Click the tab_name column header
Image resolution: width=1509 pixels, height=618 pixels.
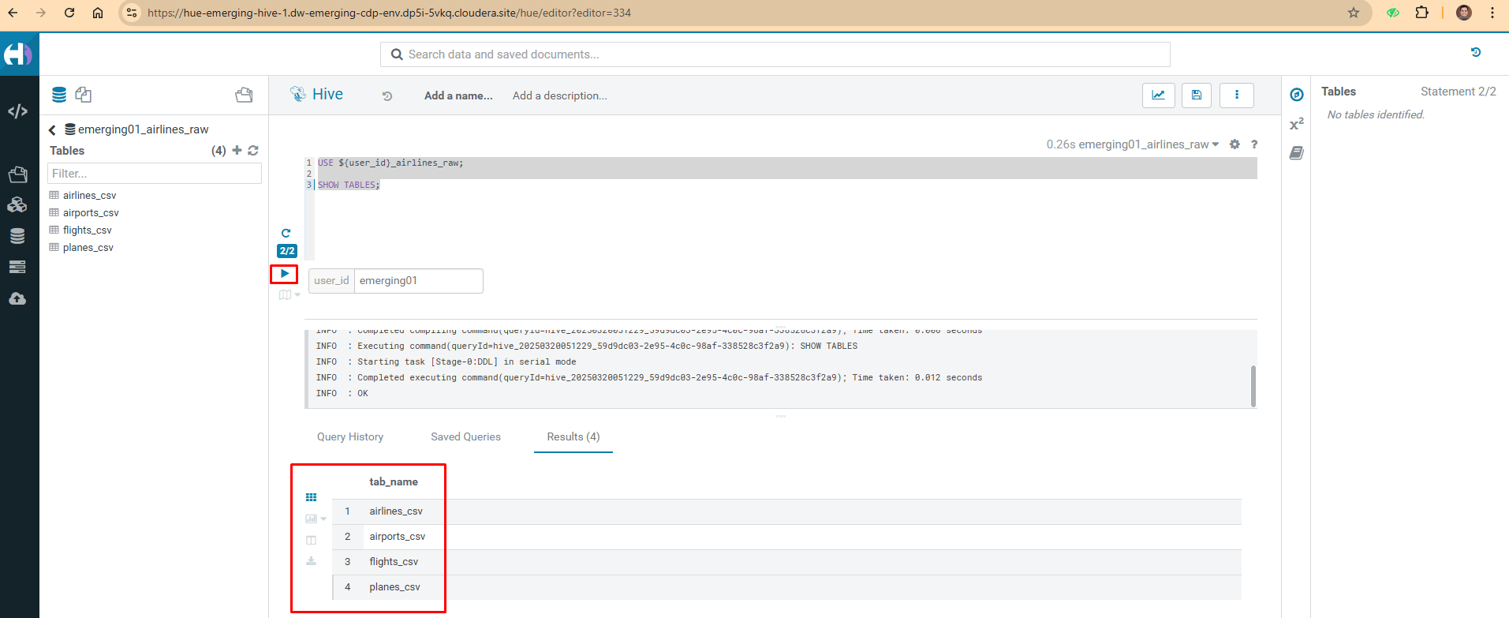[x=394, y=481]
